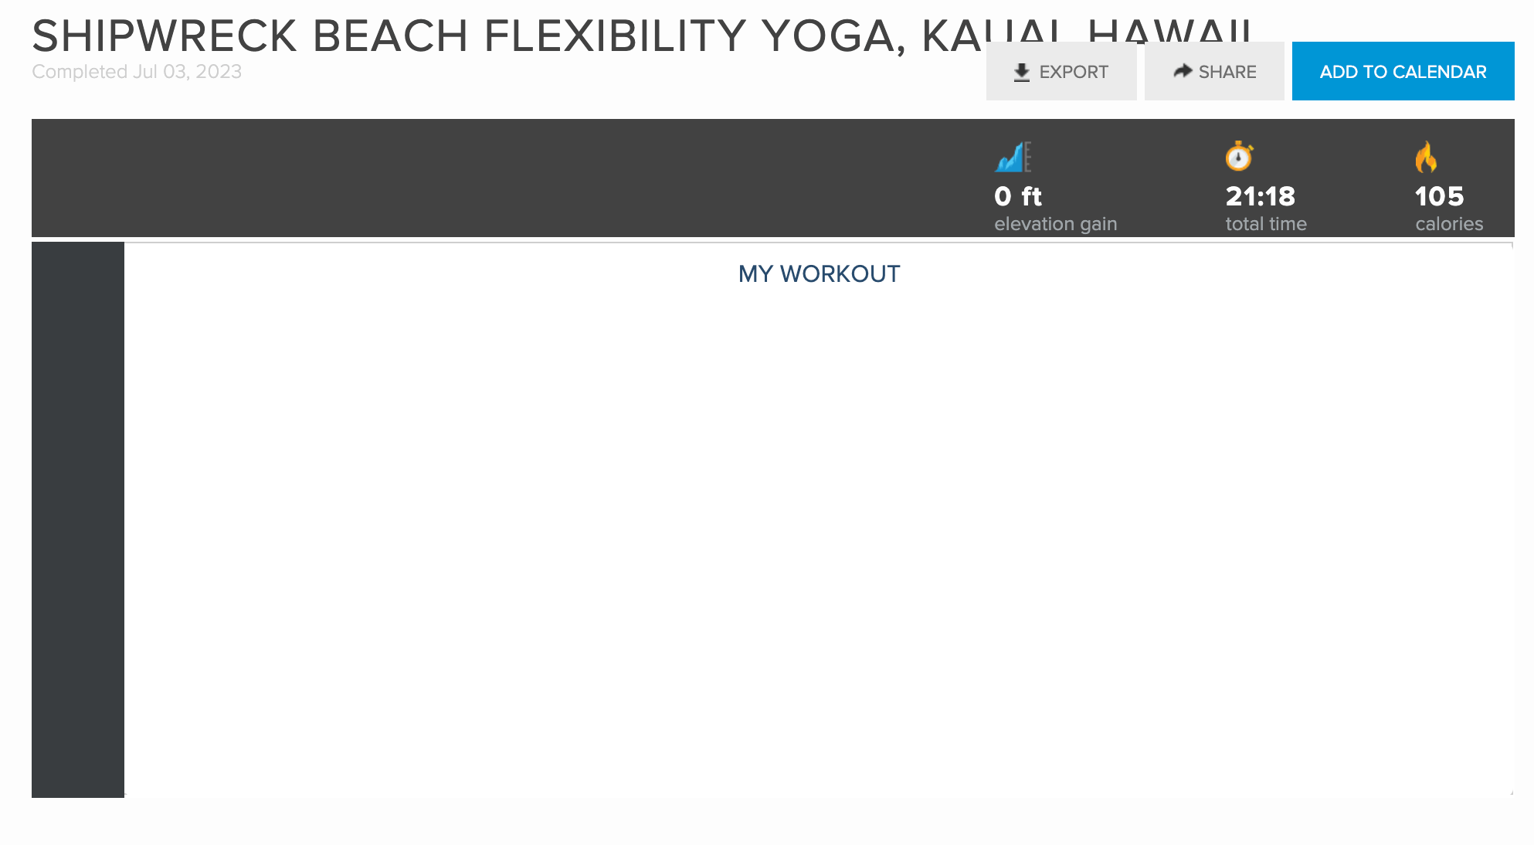The width and height of the screenshot is (1534, 845).
Task: Click the 'total time' label
Action: coord(1266,224)
